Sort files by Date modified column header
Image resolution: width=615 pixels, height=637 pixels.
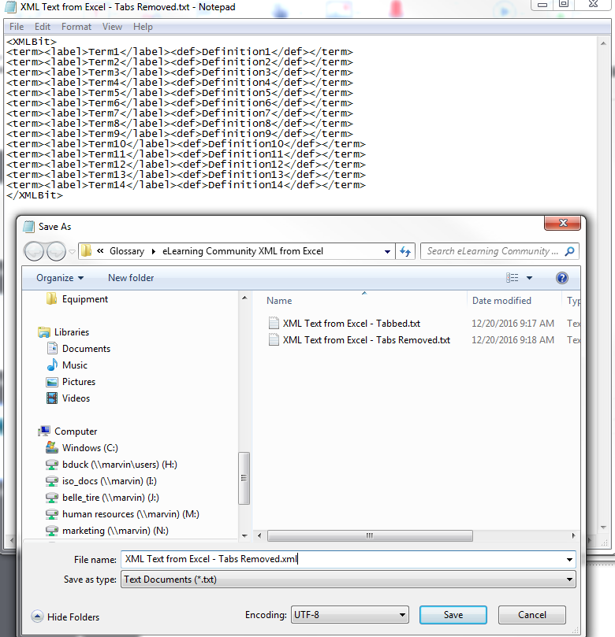pyautogui.click(x=501, y=301)
